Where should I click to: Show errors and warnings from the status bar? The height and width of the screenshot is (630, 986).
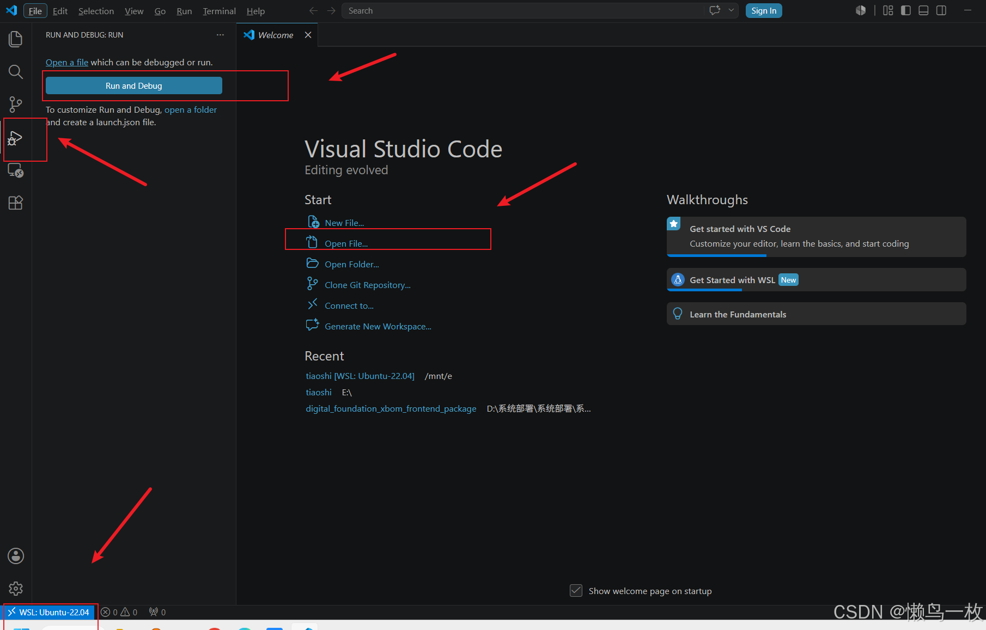point(119,612)
